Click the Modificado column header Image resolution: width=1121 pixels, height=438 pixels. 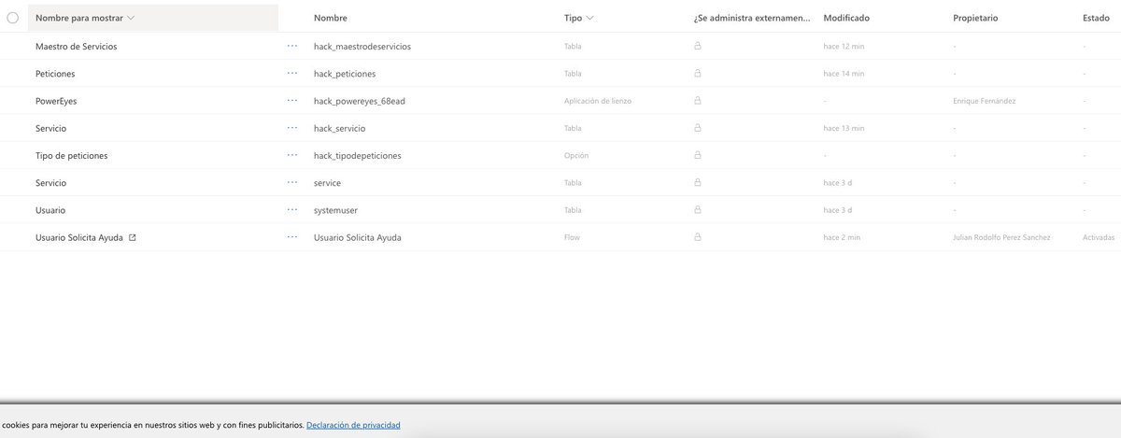(846, 18)
